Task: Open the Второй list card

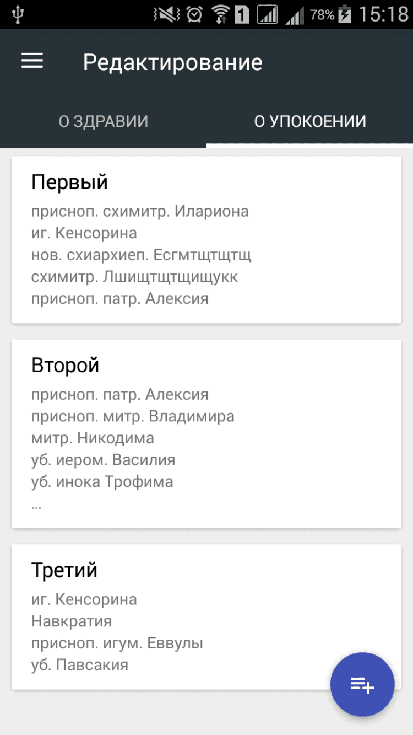Action: tap(206, 433)
